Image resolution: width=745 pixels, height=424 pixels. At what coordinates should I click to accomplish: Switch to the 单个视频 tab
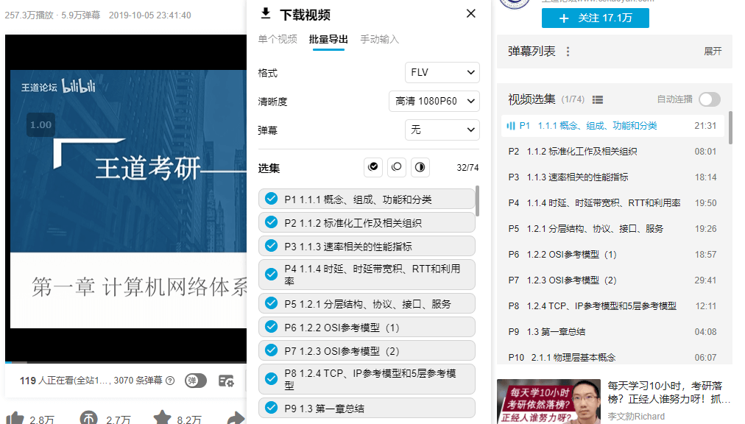(278, 39)
